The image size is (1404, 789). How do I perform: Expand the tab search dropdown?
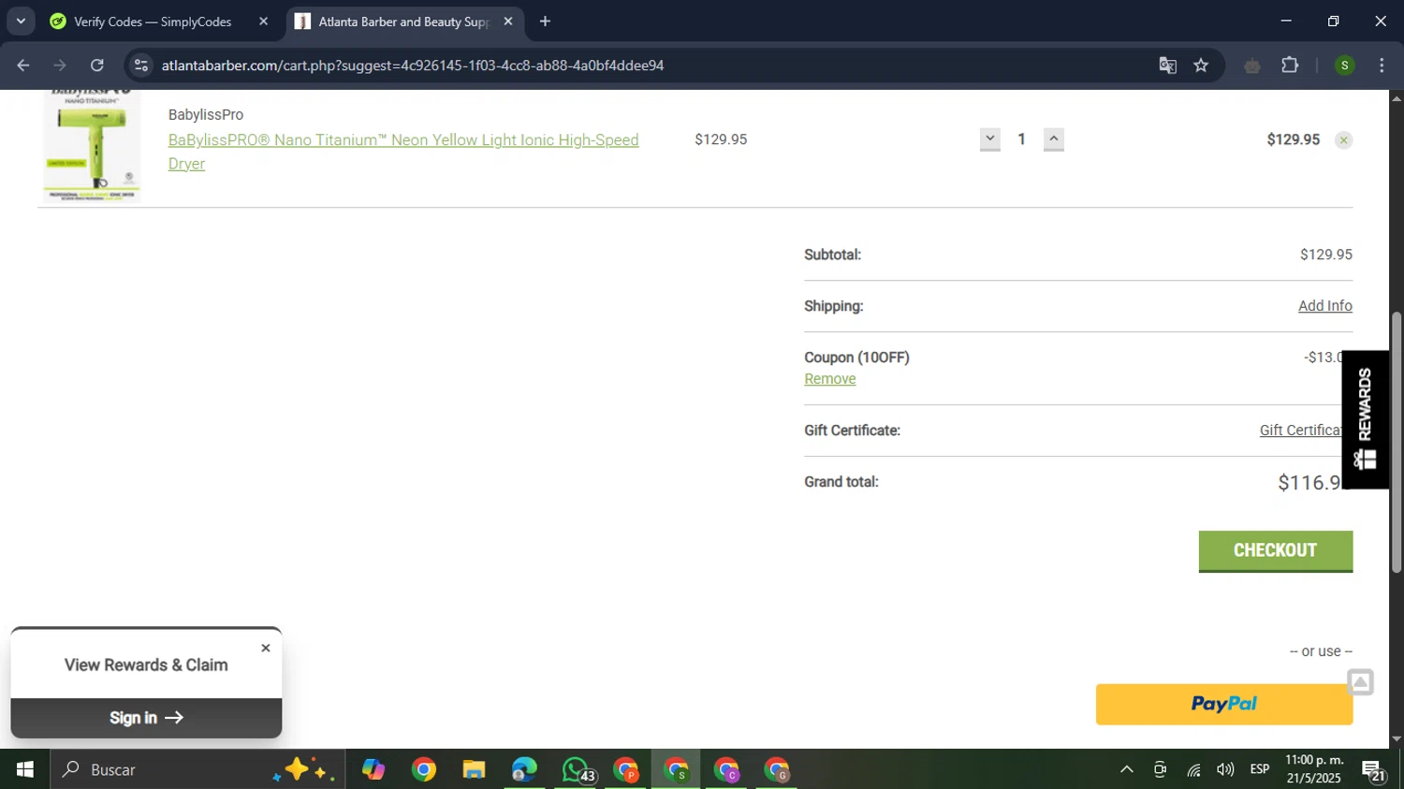[21, 21]
